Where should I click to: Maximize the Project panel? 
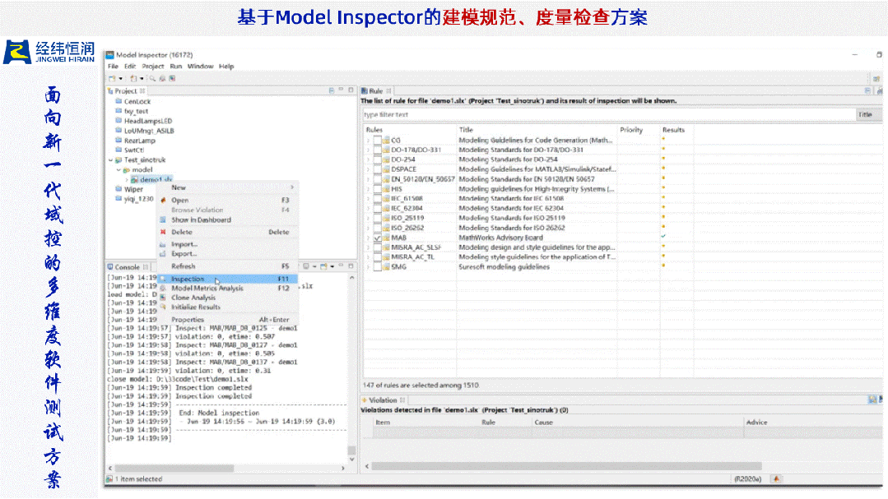pyautogui.click(x=351, y=90)
